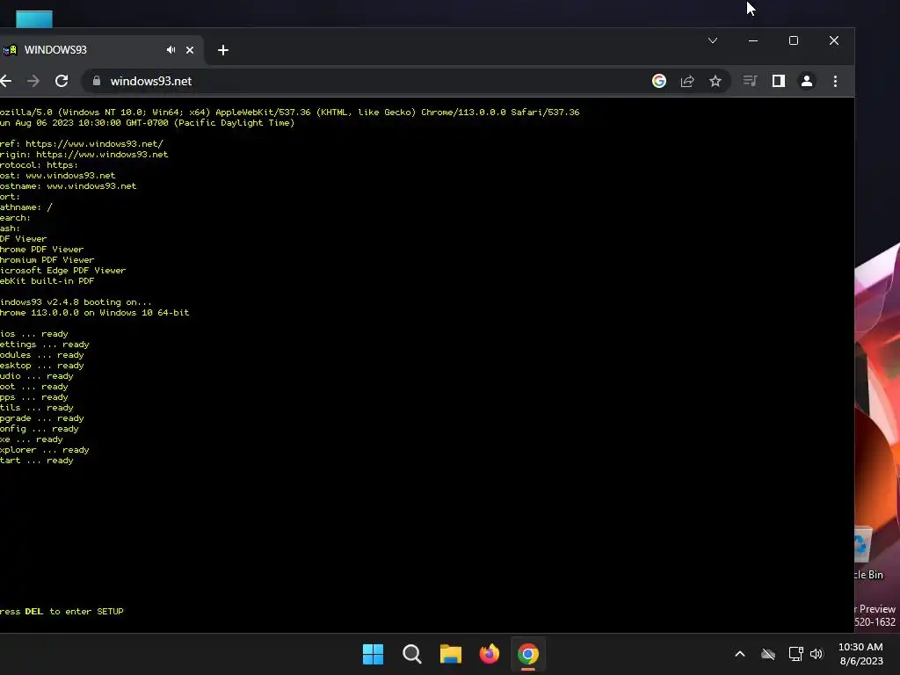Maximize the Chrome window
Screen dimensions: 900x675
[x=794, y=40]
